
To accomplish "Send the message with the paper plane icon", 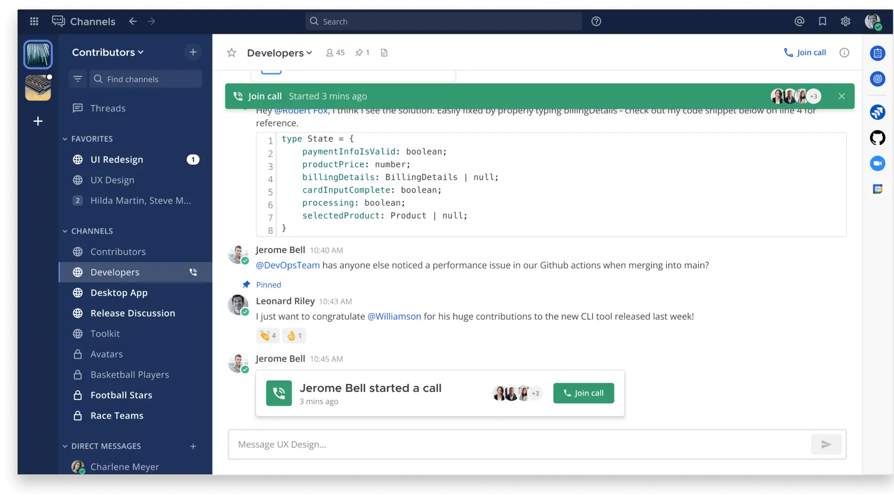I will (x=827, y=444).
